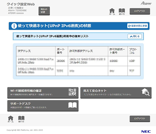Open 使い方 guide via top book icon
156x134 pixels.
[x=122, y=12]
